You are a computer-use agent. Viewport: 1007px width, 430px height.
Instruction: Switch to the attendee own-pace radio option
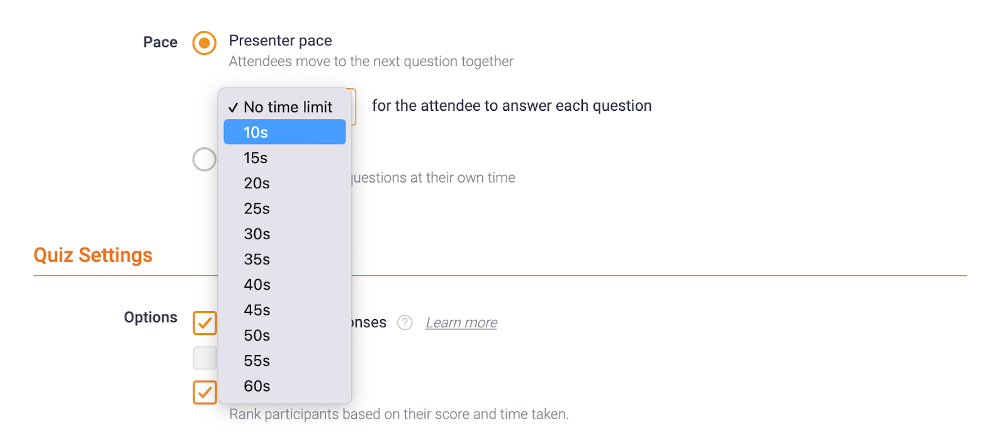(x=203, y=159)
